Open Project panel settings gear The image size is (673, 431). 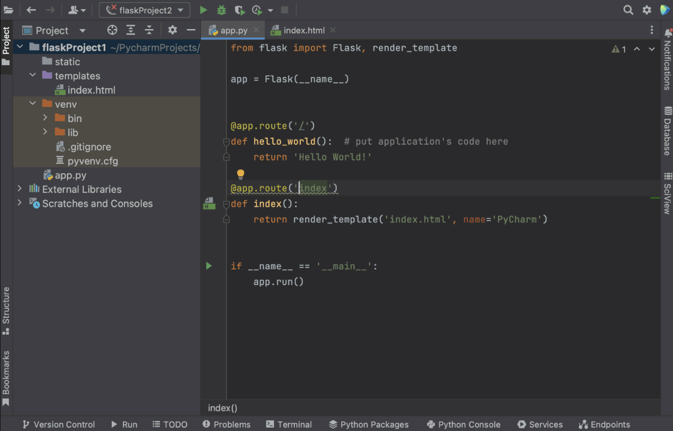tap(172, 30)
